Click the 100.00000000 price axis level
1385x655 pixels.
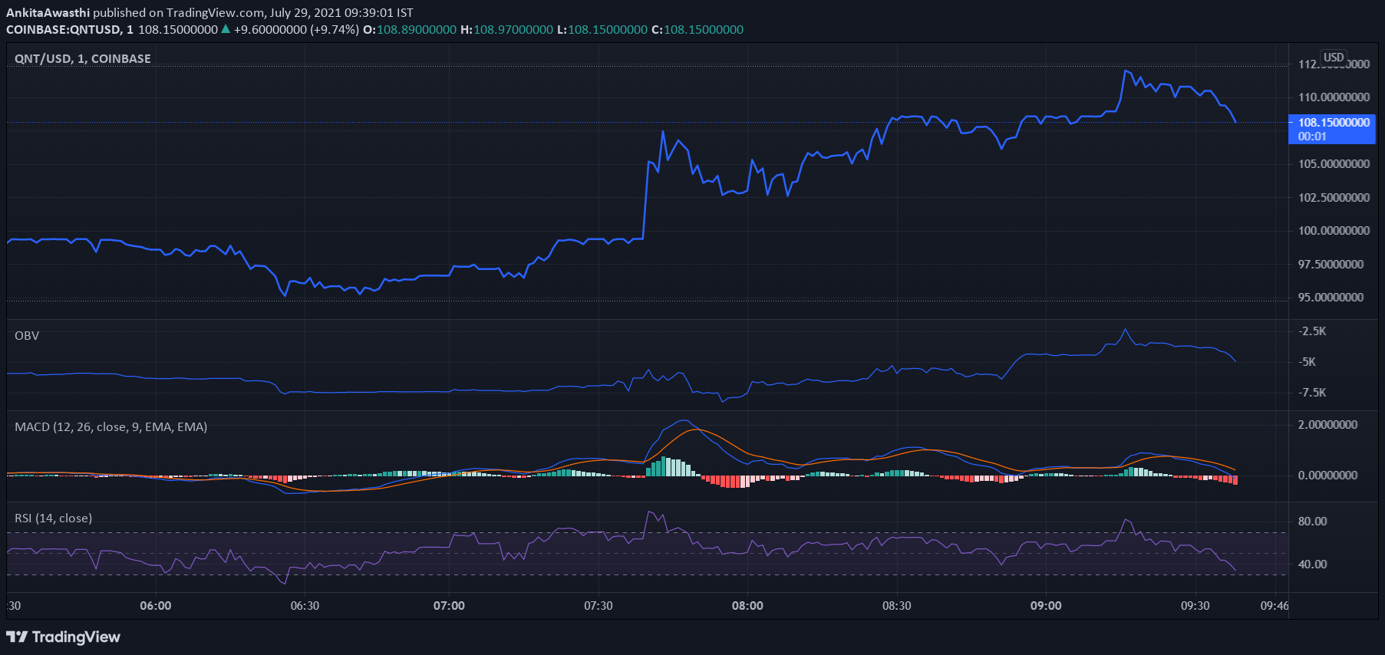pos(1334,230)
